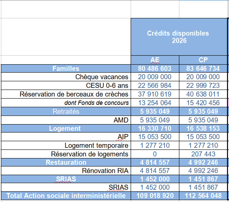The height and width of the screenshot is (202, 229).
Task: Select total CP value 112 564 048
Action: click(x=204, y=196)
